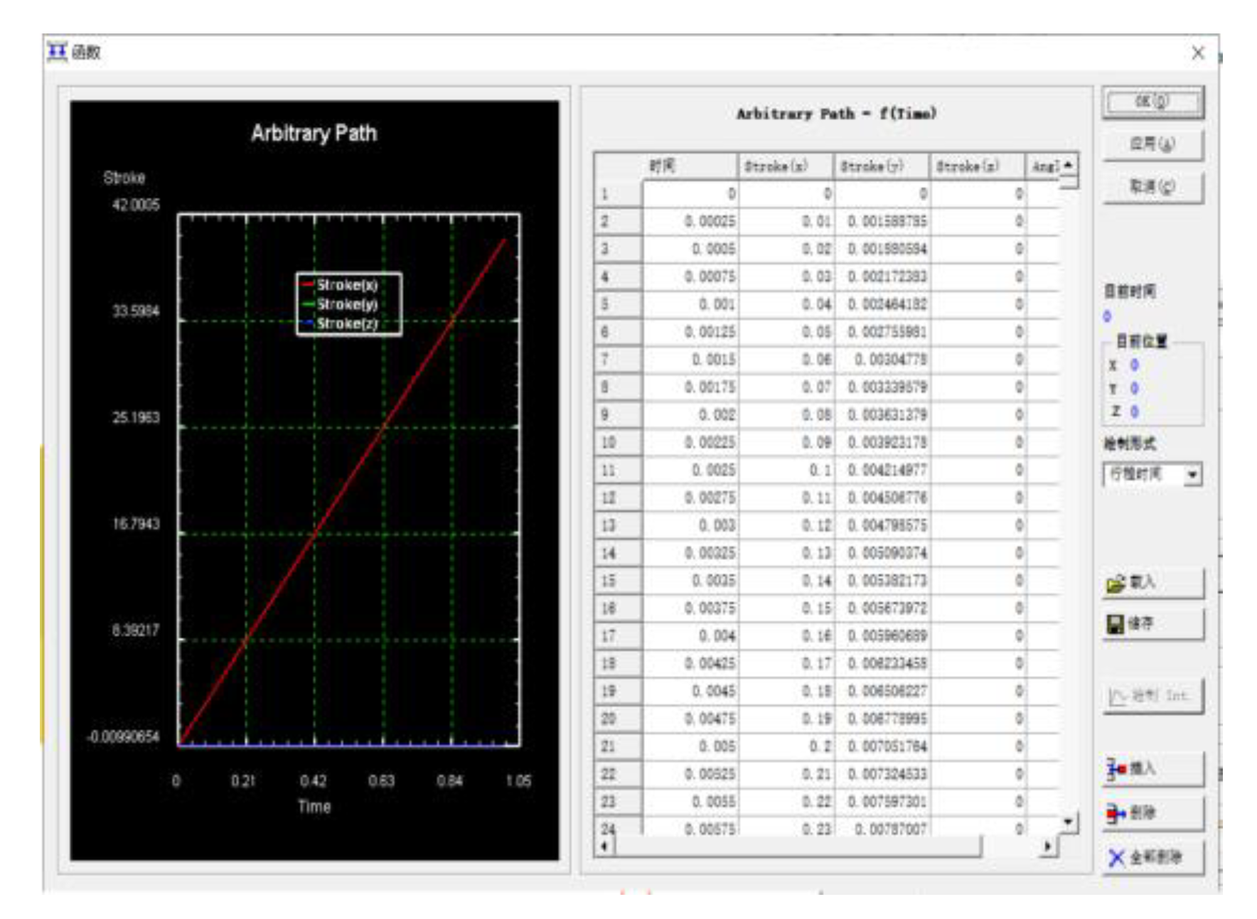The width and height of the screenshot is (1257, 919).
Task: Click the app icon in the title bar
Action: click(x=57, y=52)
